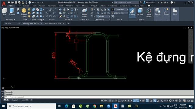
Task: Select the Extrude tool
Action: (12, 12)
